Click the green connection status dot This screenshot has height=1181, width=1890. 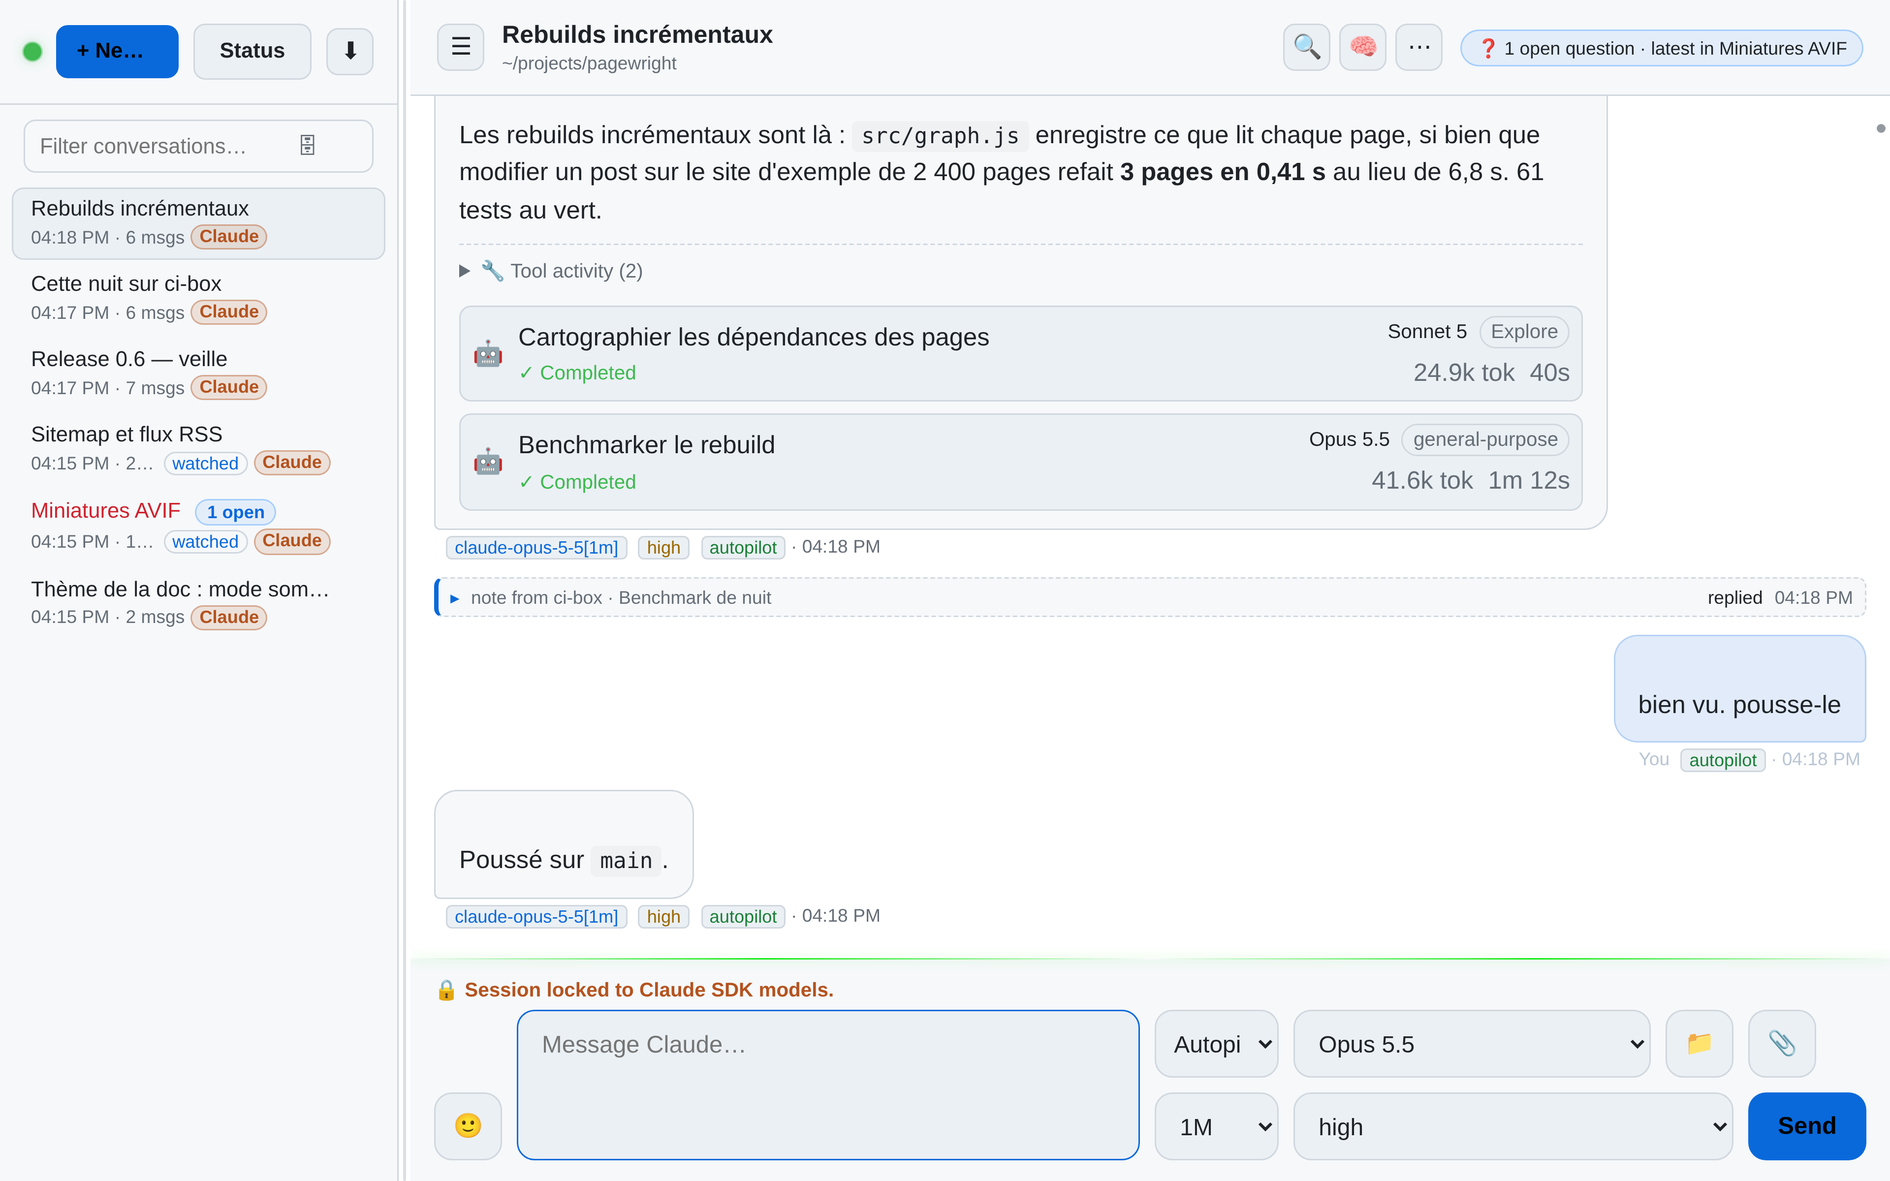point(32,52)
